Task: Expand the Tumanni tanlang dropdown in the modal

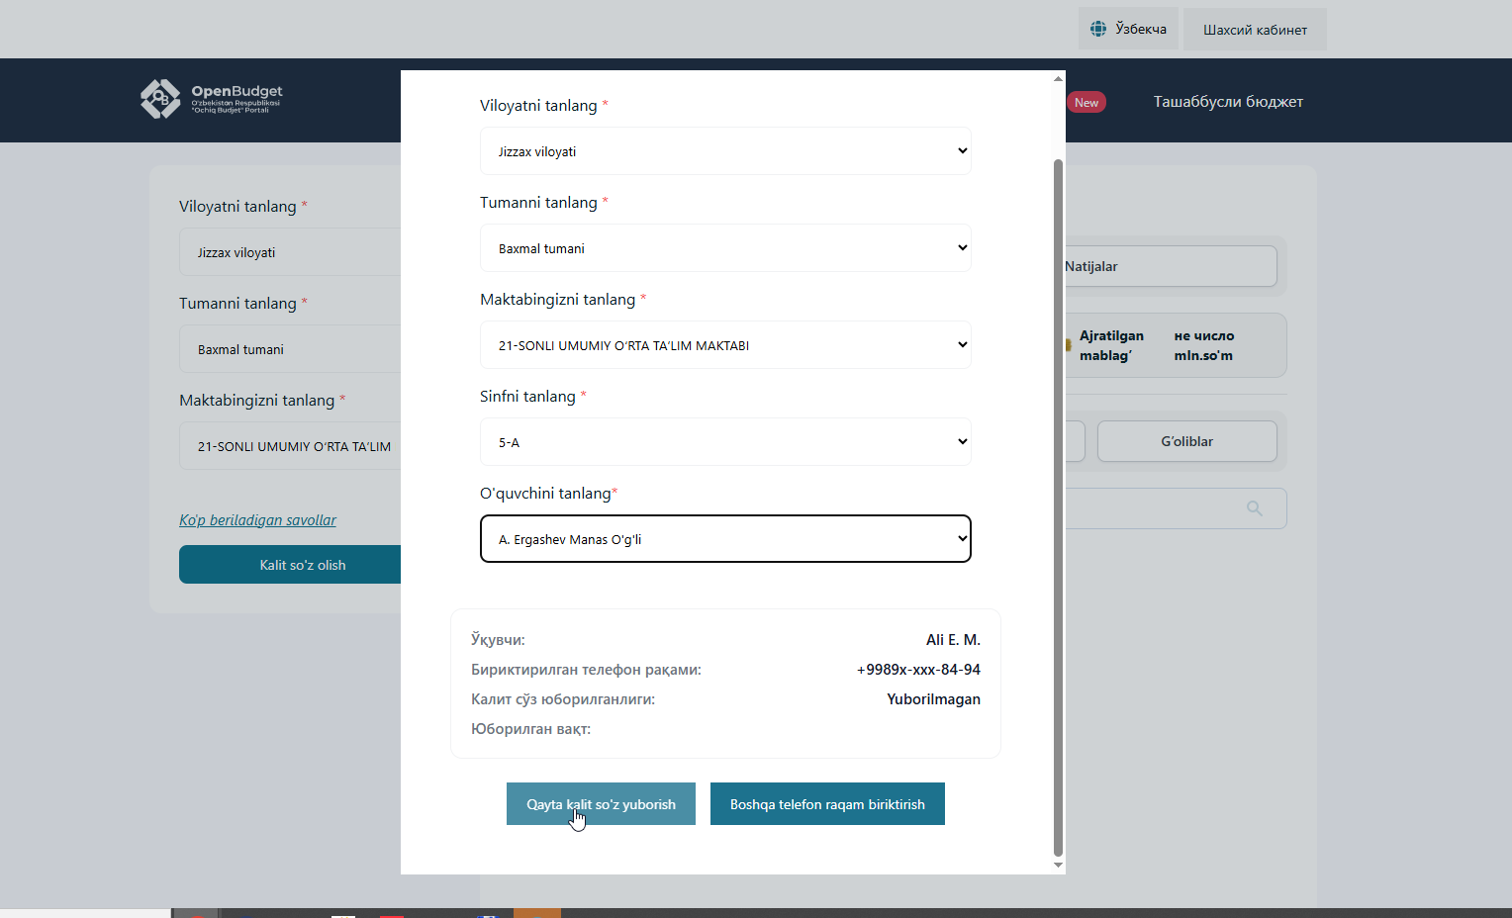Action: click(x=725, y=248)
